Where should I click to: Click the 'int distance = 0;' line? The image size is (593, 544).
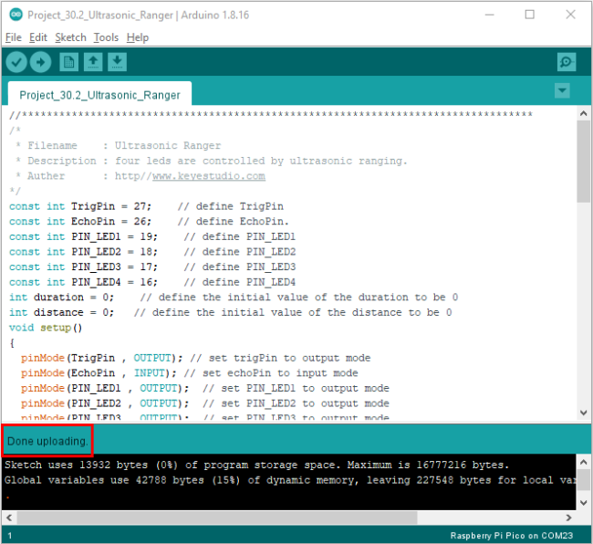[x=61, y=312]
